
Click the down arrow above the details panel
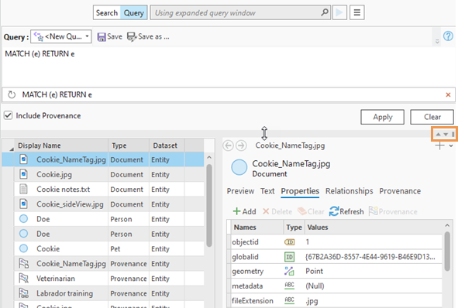446,134
